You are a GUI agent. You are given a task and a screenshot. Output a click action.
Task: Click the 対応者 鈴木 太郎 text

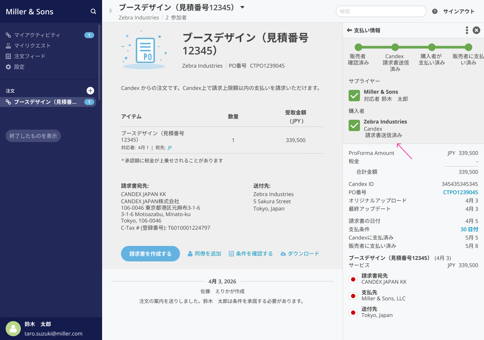(386, 99)
